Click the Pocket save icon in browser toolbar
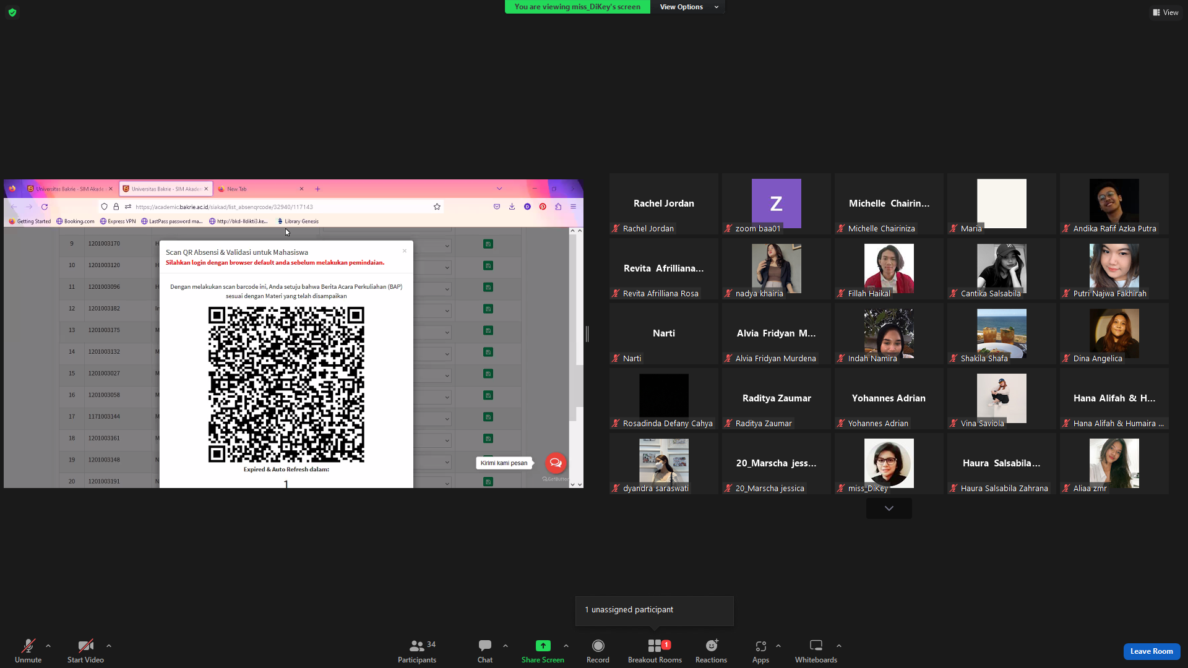1188x668 pixels. 497,207
